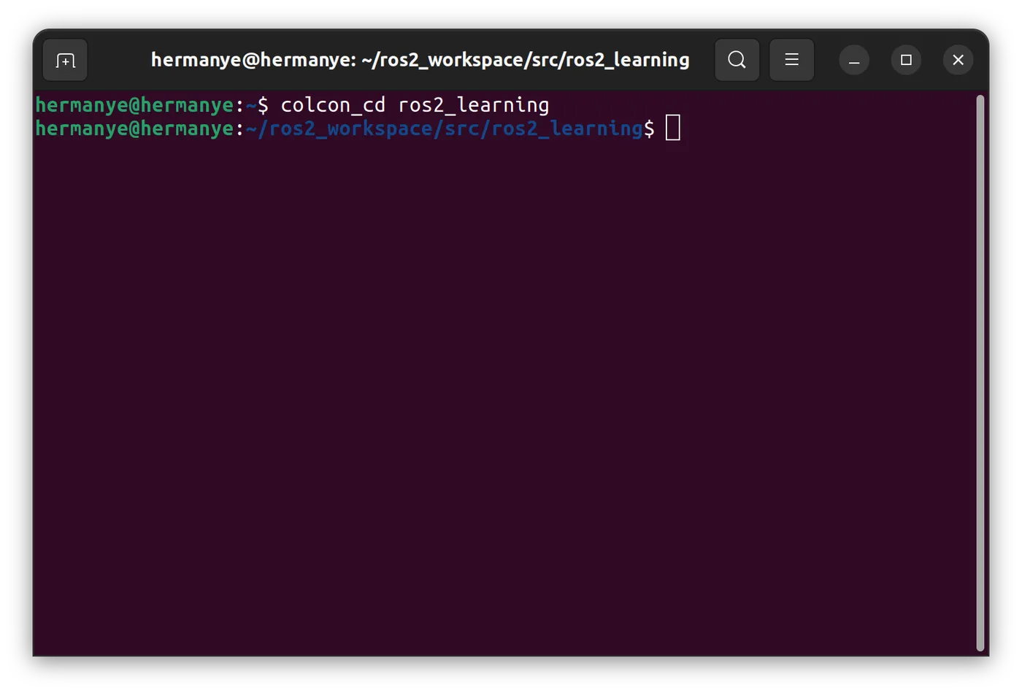Minimize the terminal window
The height and width of the screenshot is (693, 1022).
(x=854, y=60)
